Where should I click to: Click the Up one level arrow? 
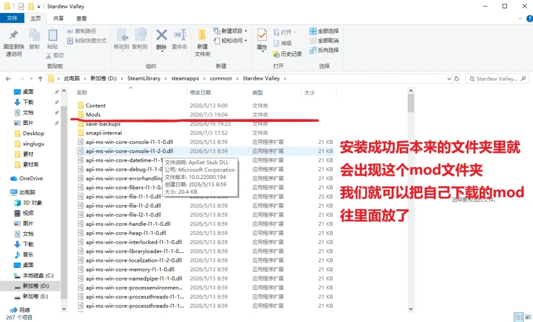tap(40, 78)
